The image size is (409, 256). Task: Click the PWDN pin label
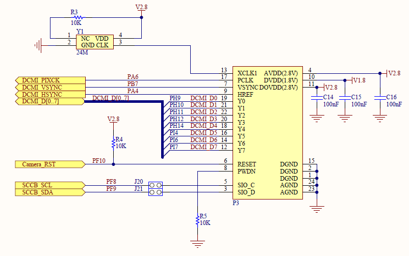[246, 172]
